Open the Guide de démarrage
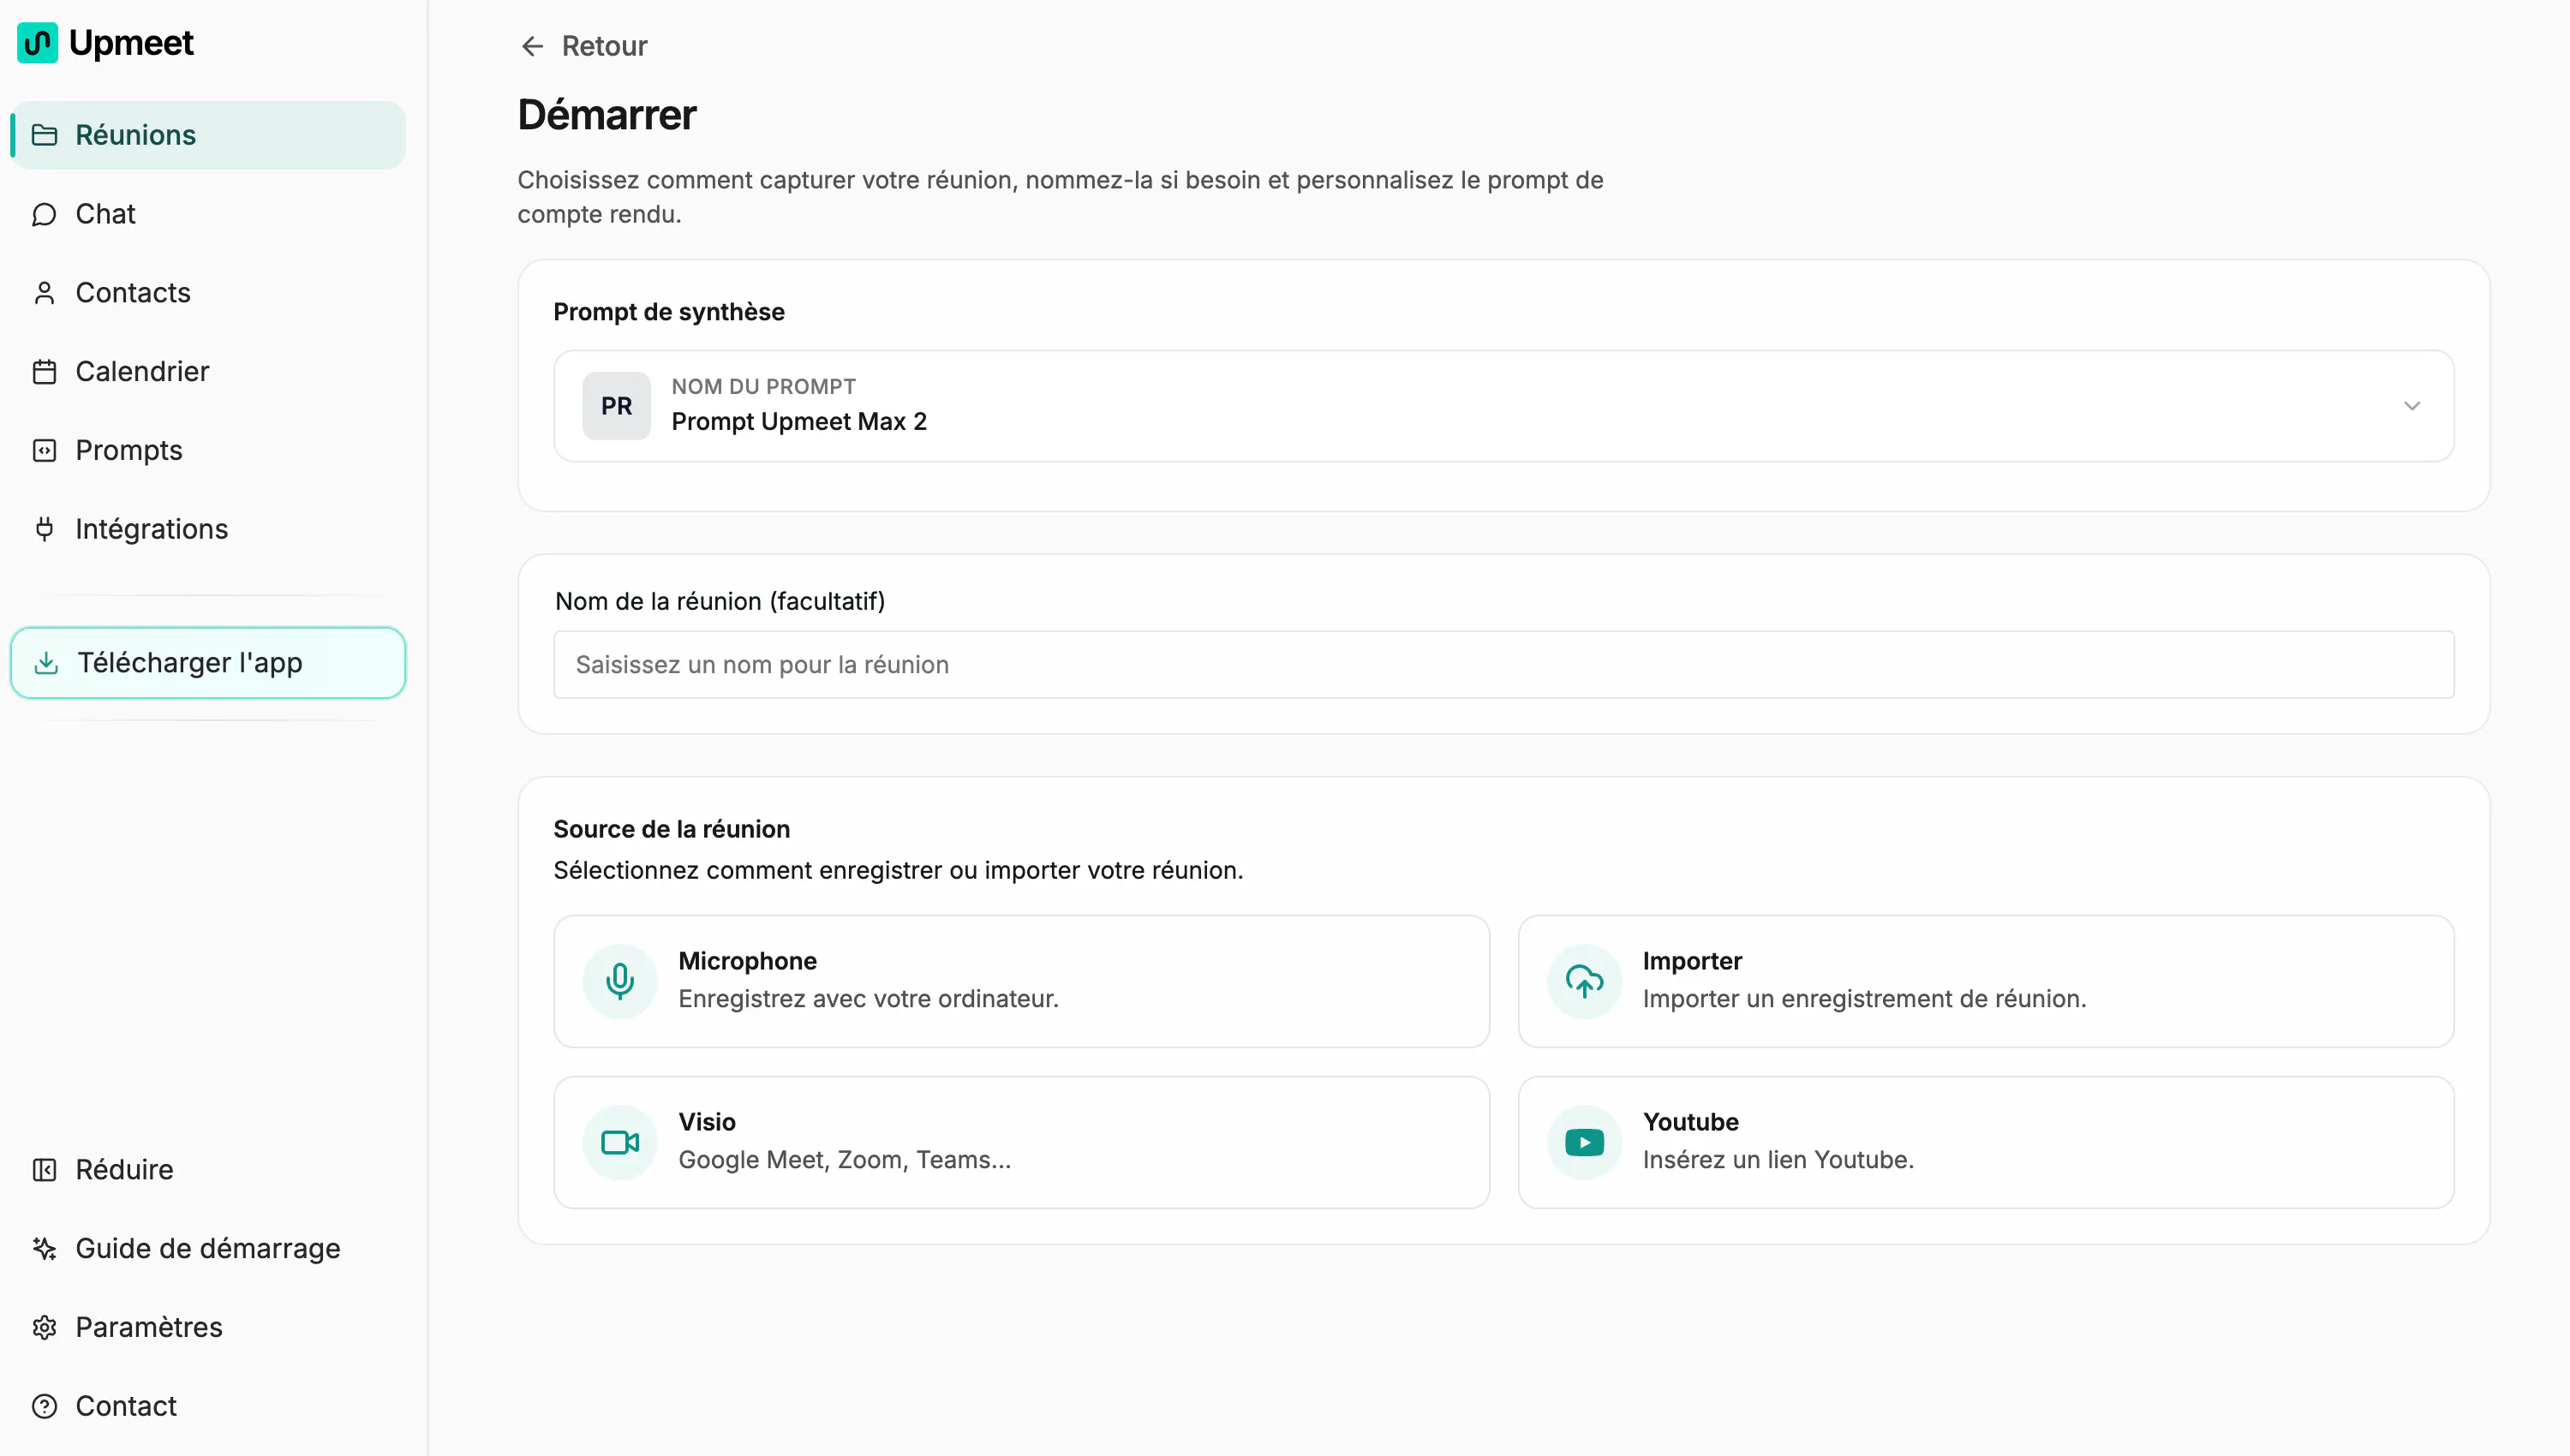Screen dimensions: 2570x1456 208,1248
